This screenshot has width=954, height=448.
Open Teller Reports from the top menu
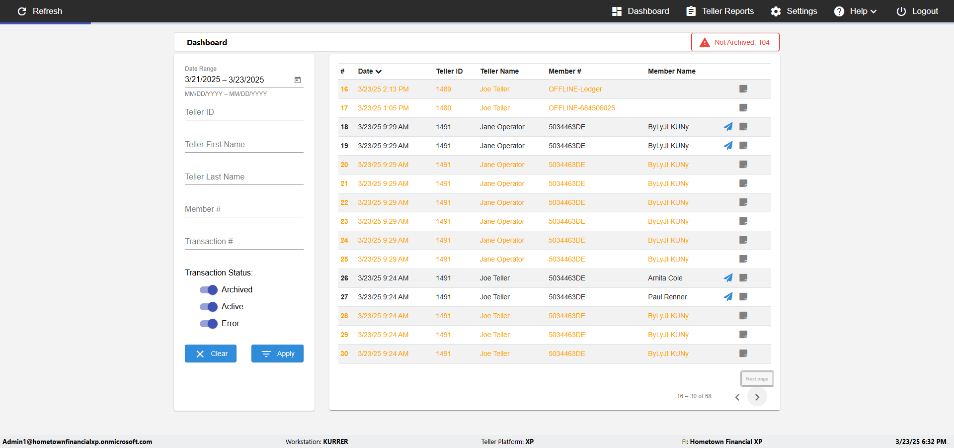point(720,11)
